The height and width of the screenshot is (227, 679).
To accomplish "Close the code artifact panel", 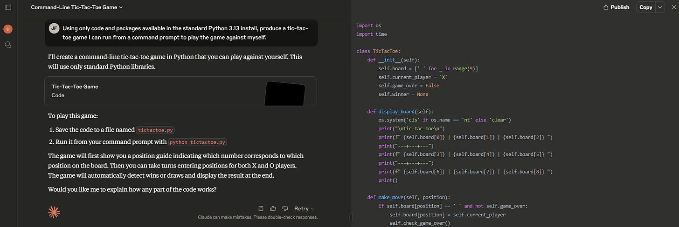I will (673, 7).
